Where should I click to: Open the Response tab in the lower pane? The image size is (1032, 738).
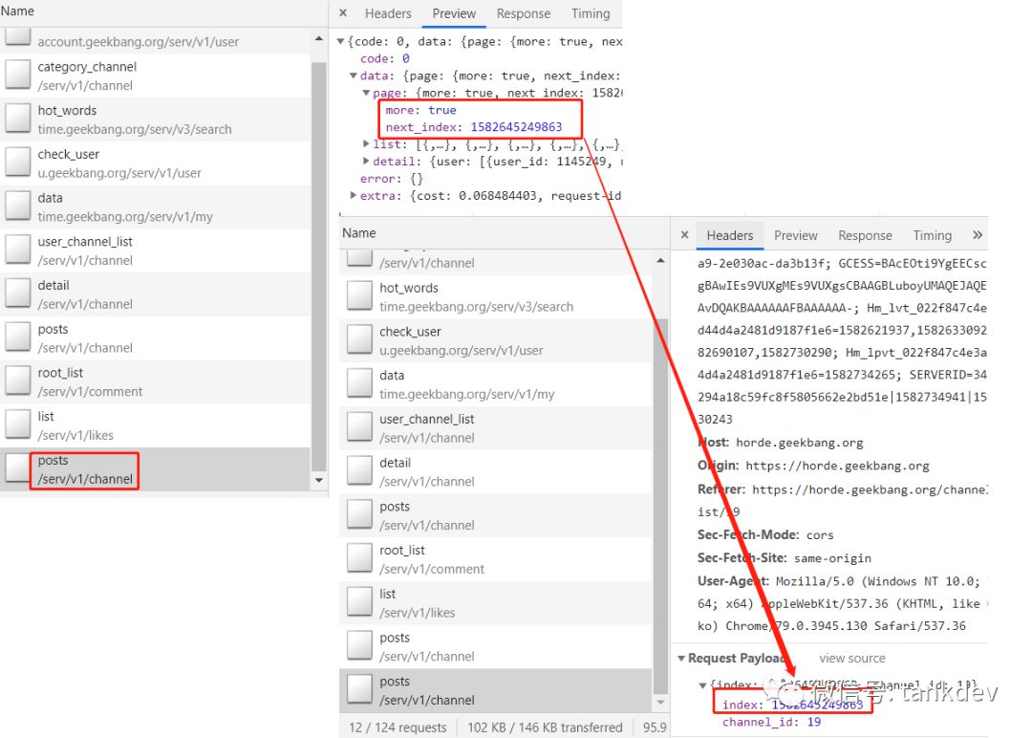pyautogui.click(x=865, y=235)
